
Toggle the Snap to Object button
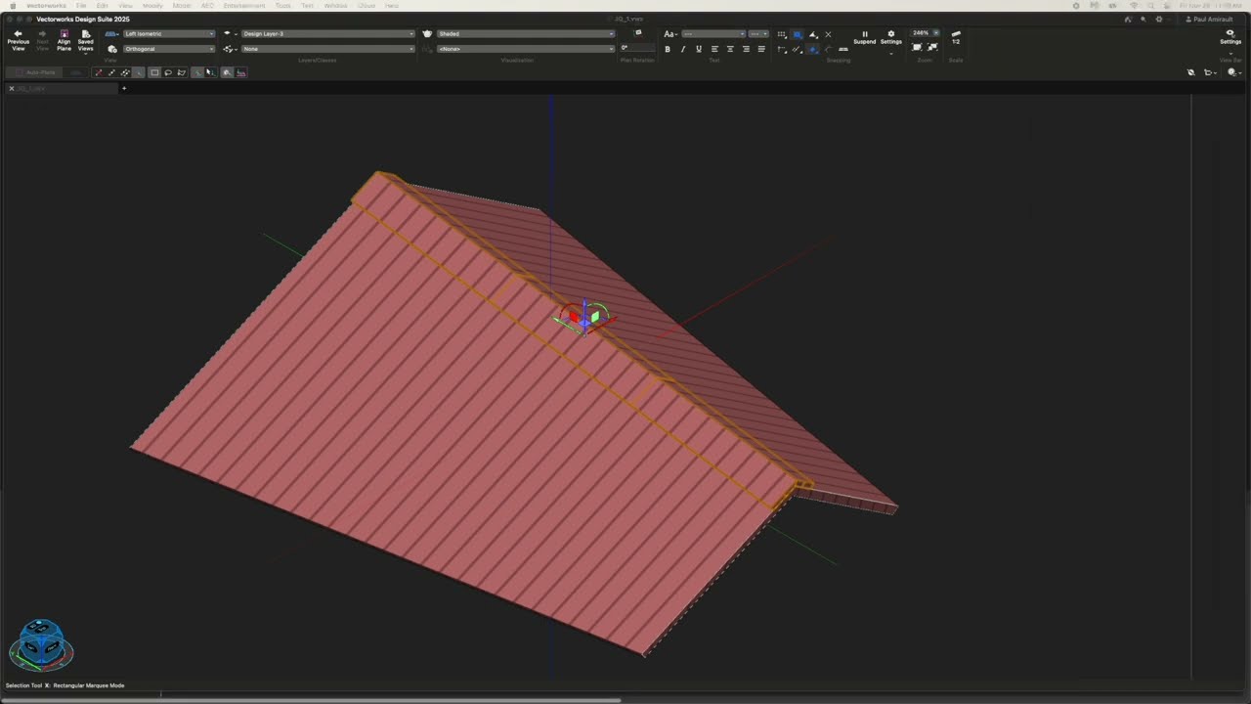pos(798,34)
